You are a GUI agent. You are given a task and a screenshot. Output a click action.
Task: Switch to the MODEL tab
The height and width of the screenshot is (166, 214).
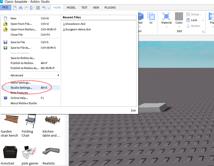(71, 8)
